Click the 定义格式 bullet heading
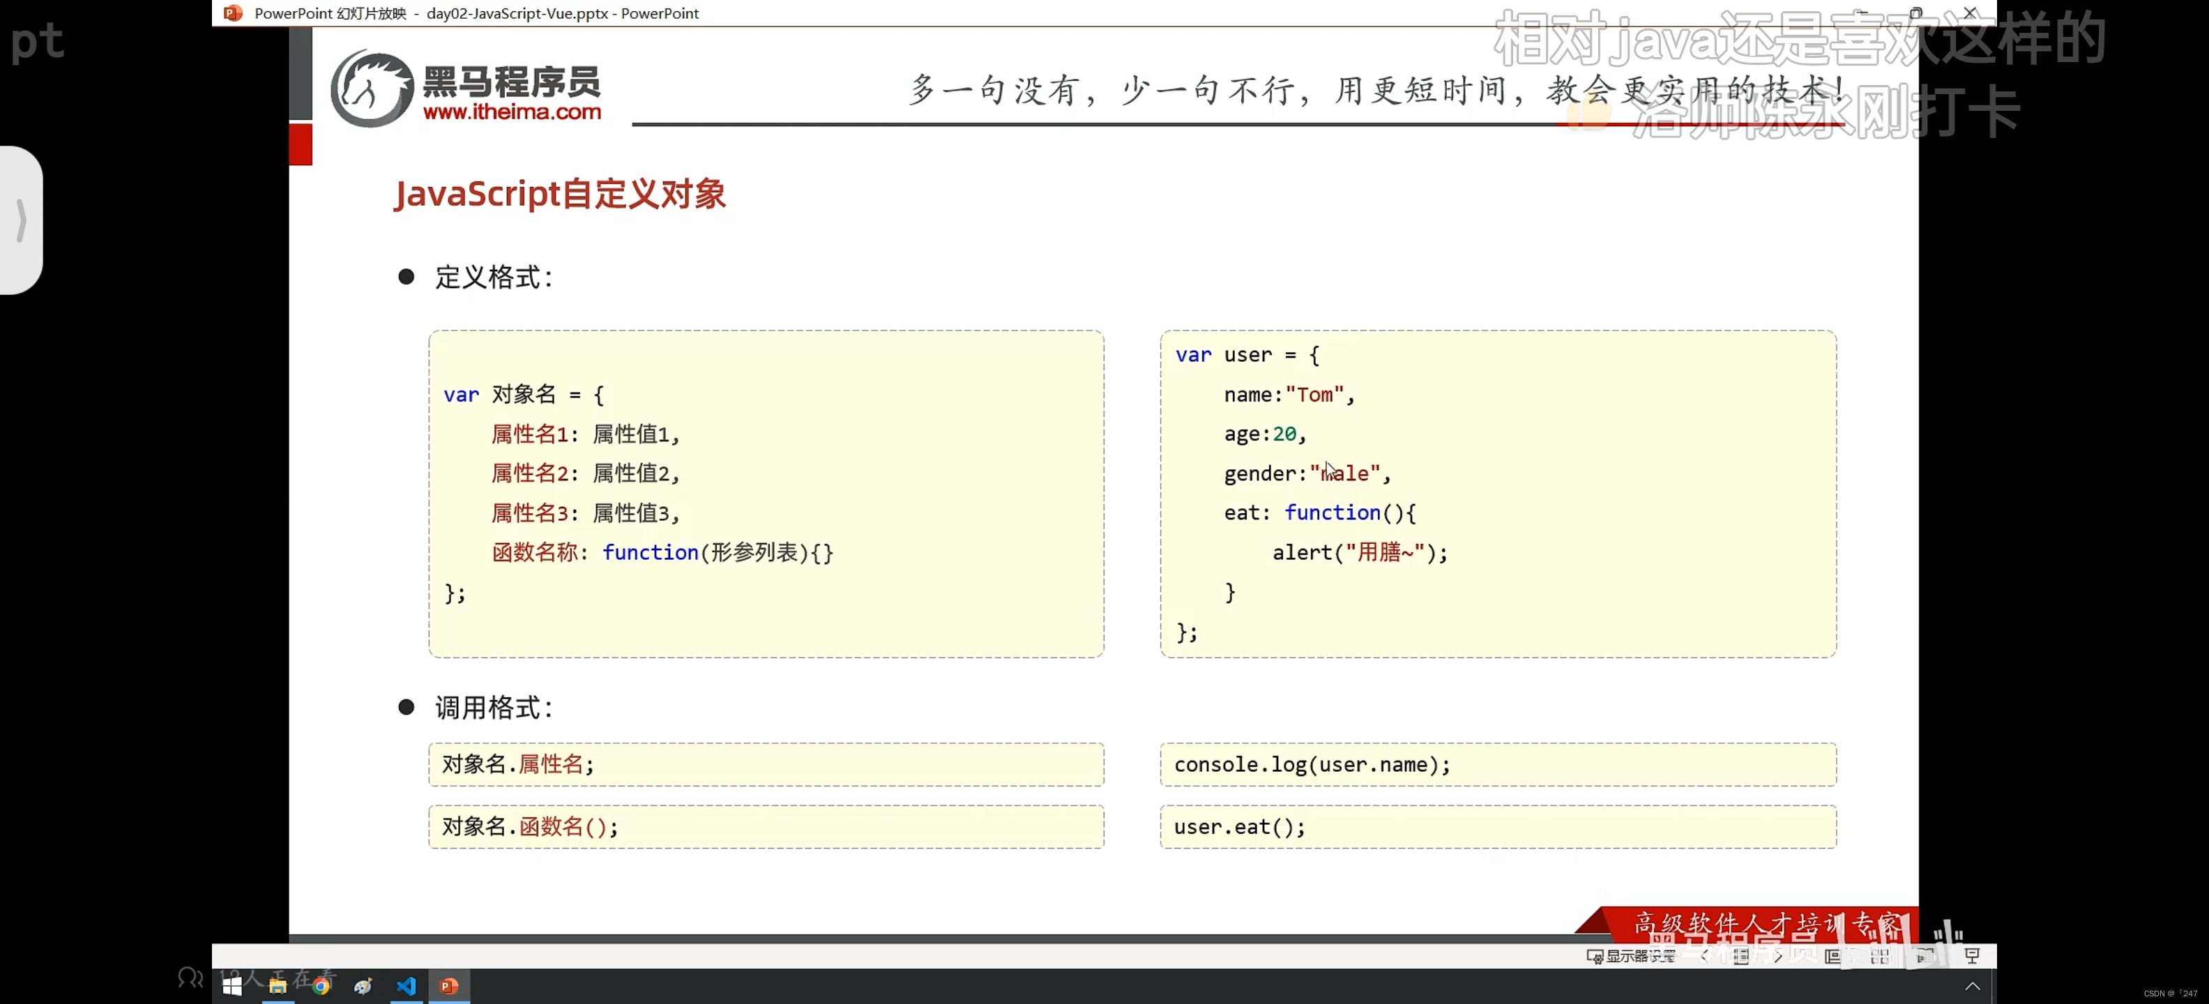The height and width of the screenshot is (1004, 2209). (494, 277)
